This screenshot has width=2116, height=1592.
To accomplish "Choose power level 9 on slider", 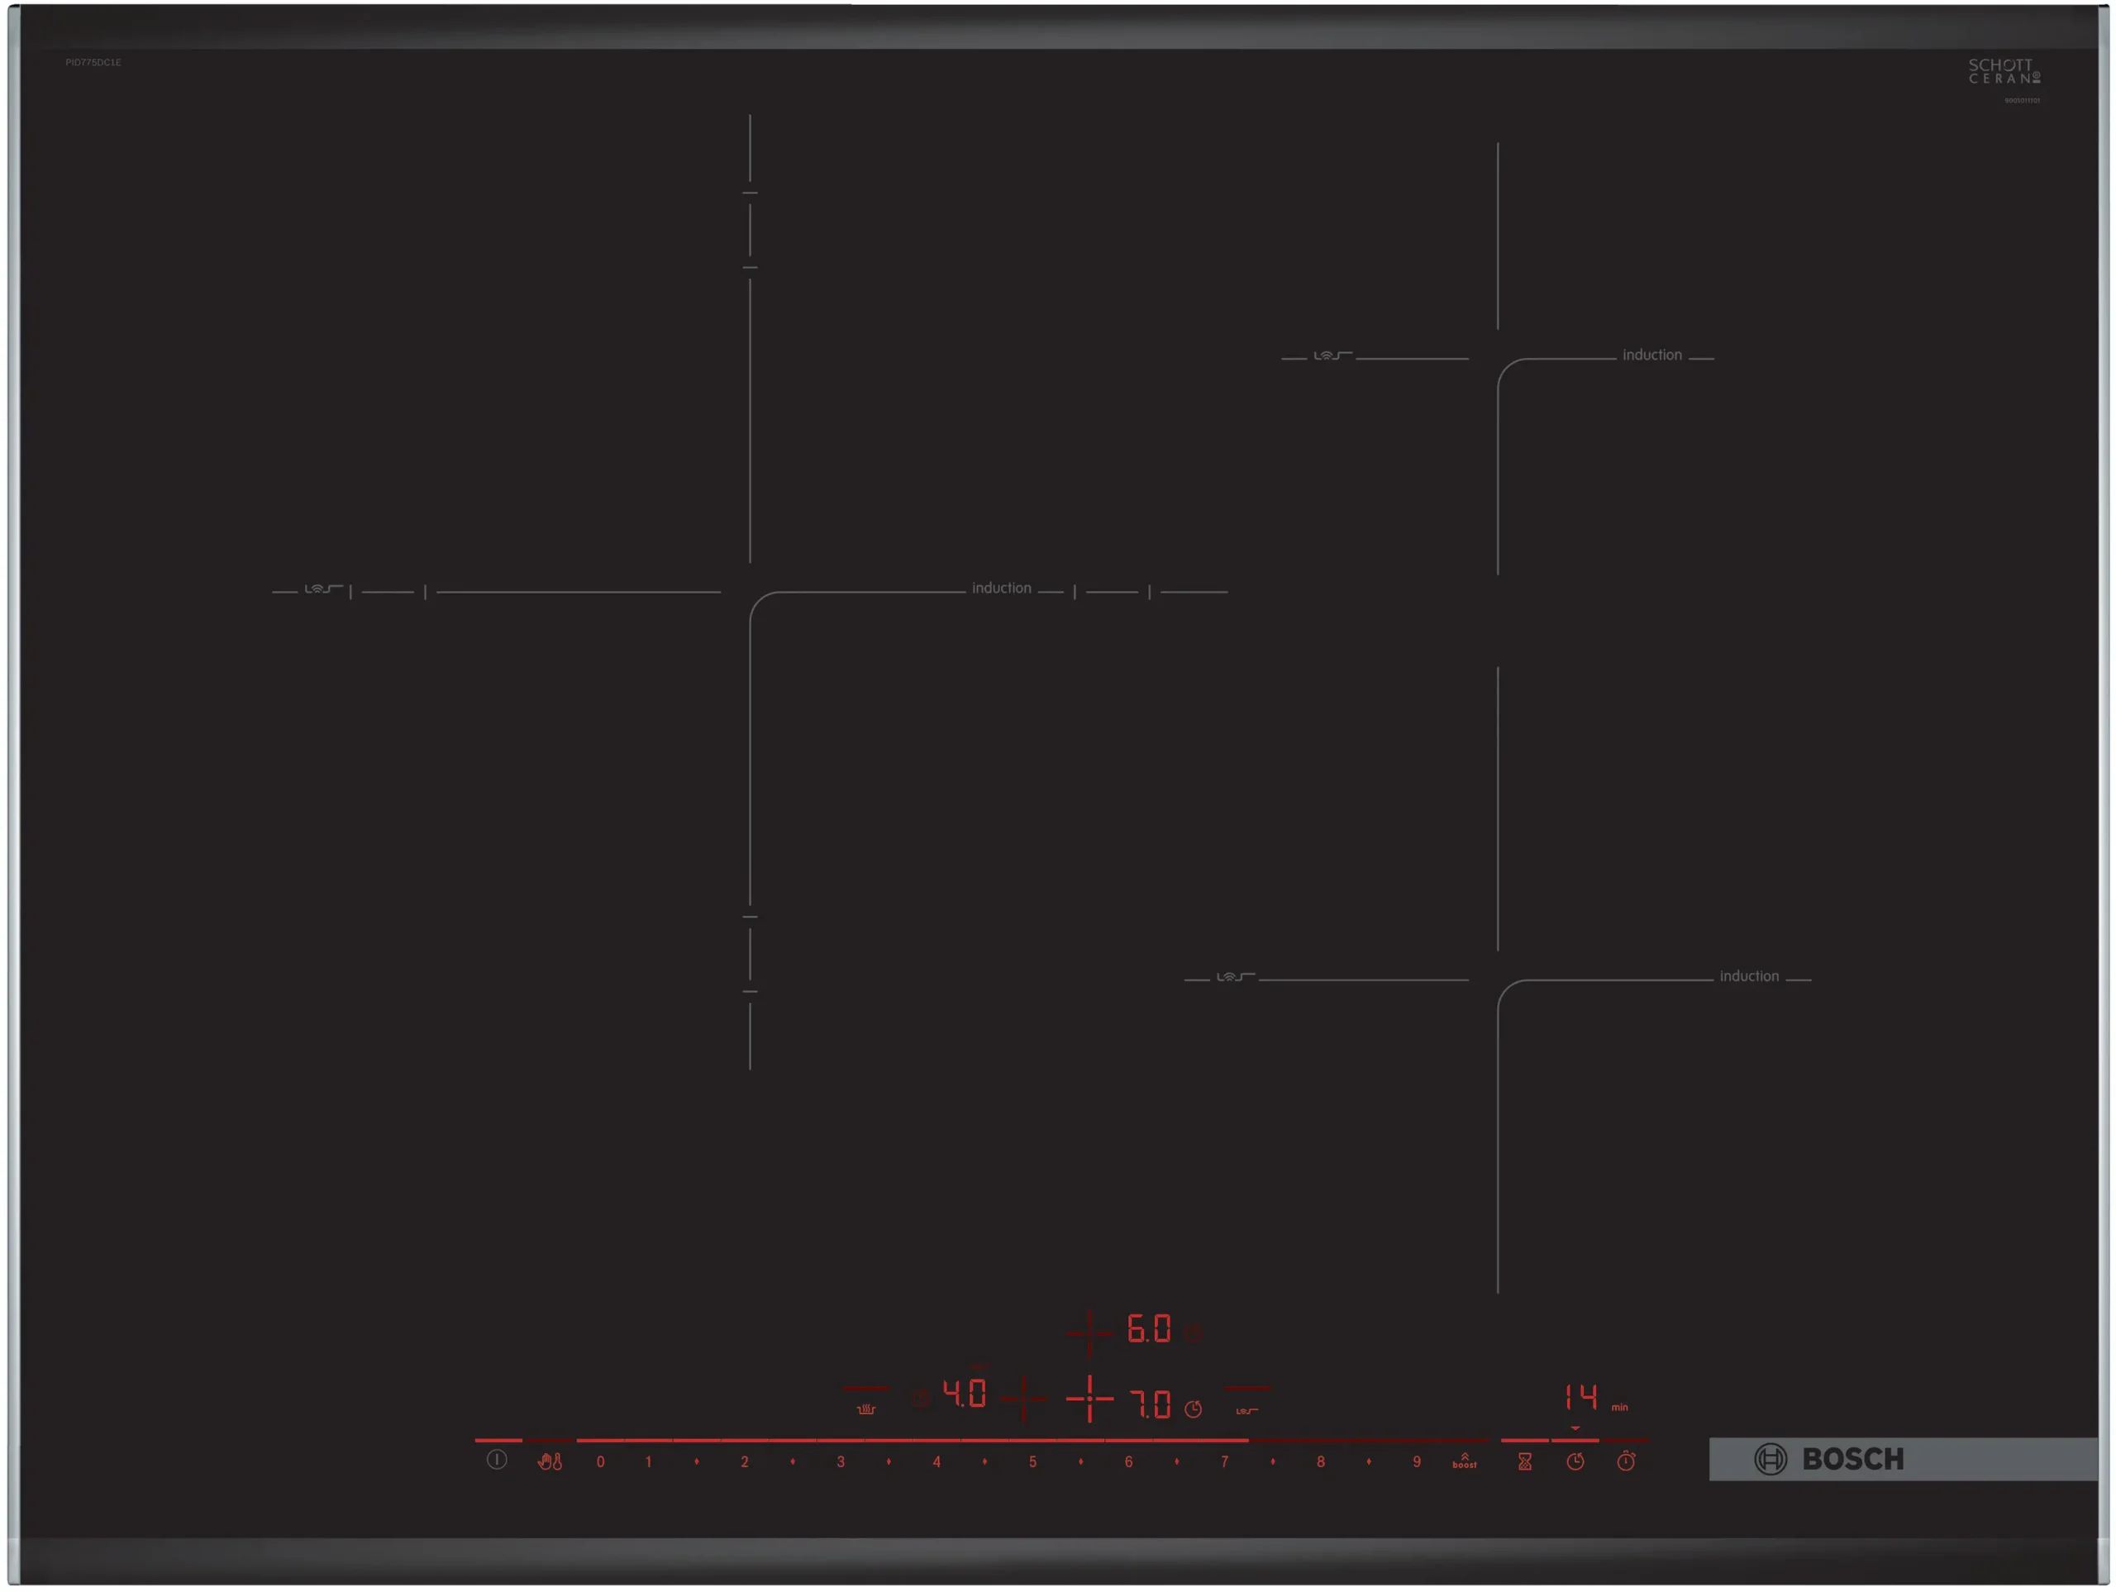I will pos(1417,1461).
